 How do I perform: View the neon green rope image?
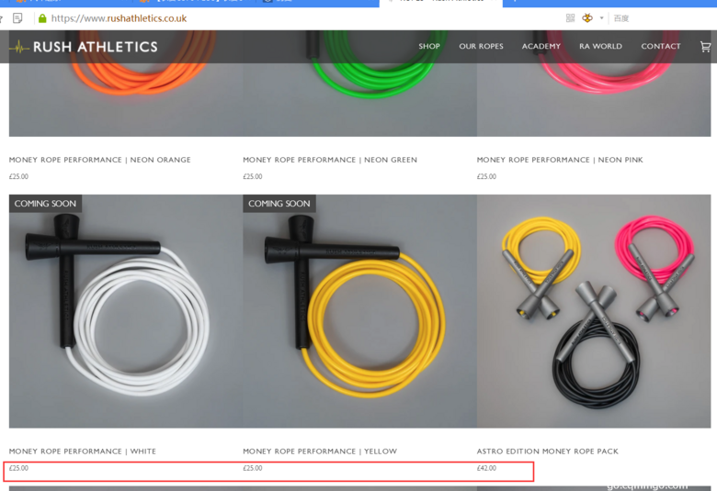click(359, 99)
